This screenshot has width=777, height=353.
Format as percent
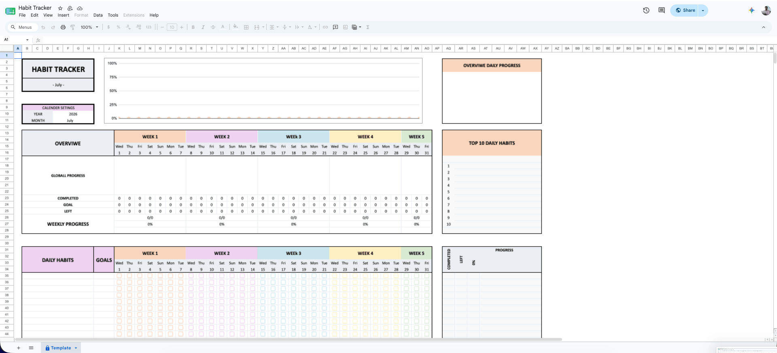[118, 27]
